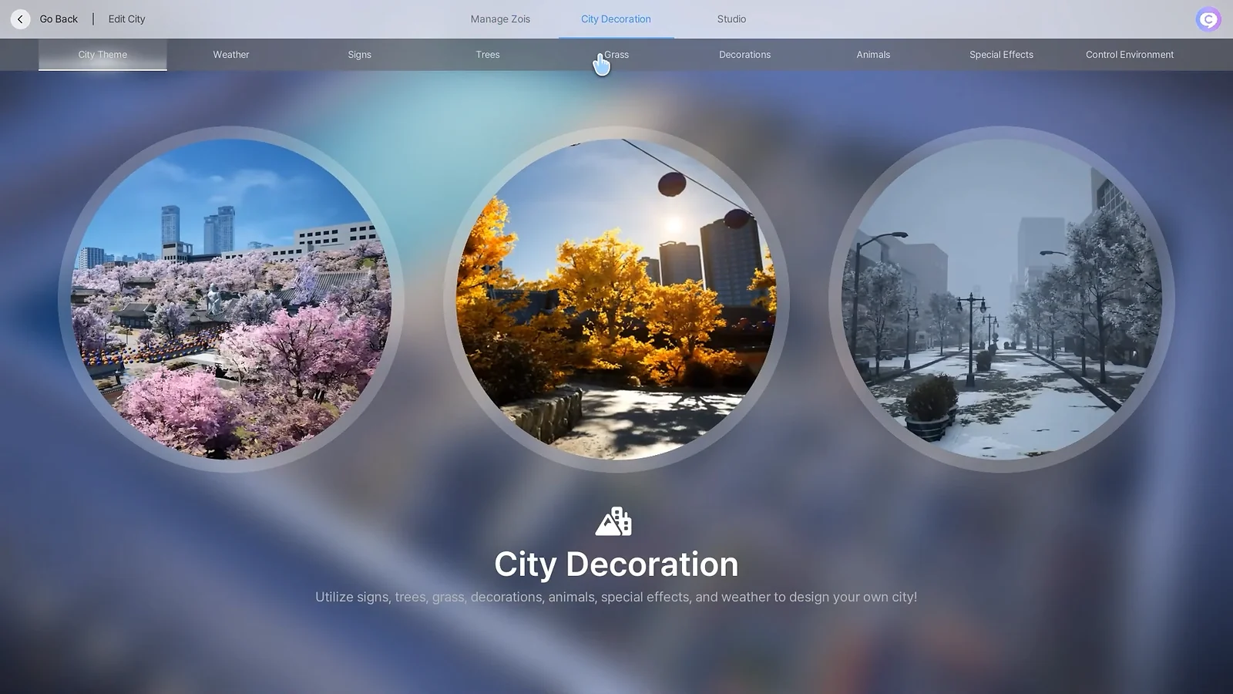1233x694 pixels.
Task: Click the Go Back button
Action: 59,19
